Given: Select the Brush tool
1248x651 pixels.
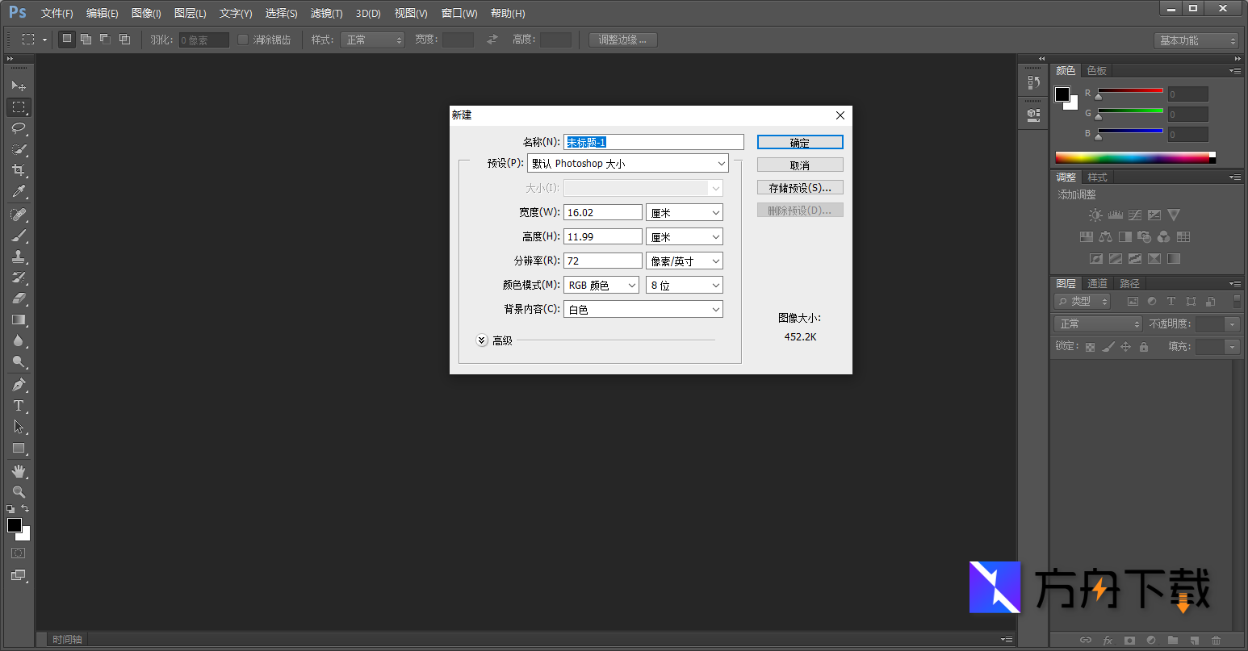Looking at the screenshot, I should point(18,235).
